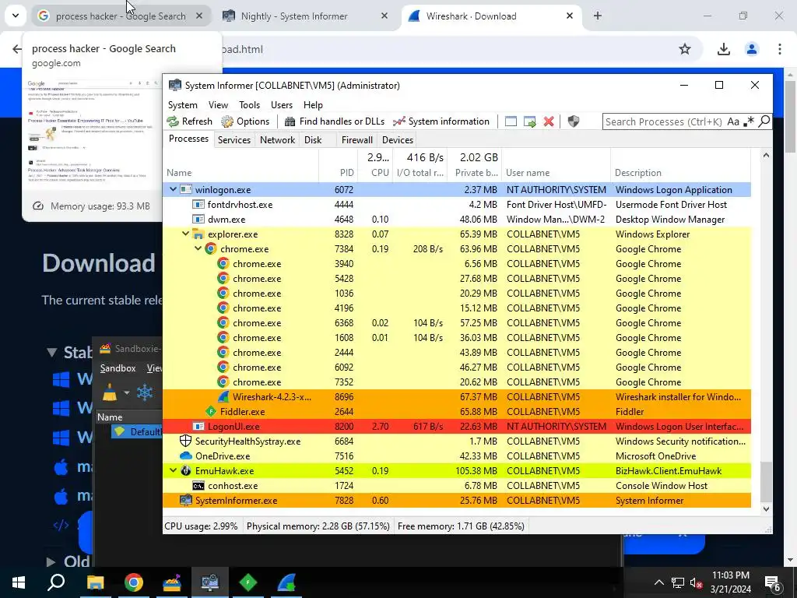This screenshot has width=797, height=598.
Task: Click Physical memory status bar entry
Action: [x=318, y=526]
